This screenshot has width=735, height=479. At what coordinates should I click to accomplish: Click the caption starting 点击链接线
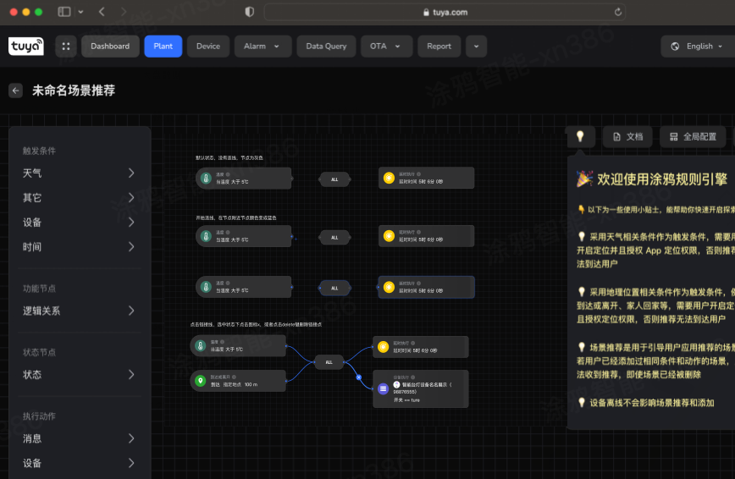[x=256, y=324]
